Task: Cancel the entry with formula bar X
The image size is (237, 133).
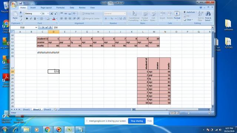Action: point(43,27)
